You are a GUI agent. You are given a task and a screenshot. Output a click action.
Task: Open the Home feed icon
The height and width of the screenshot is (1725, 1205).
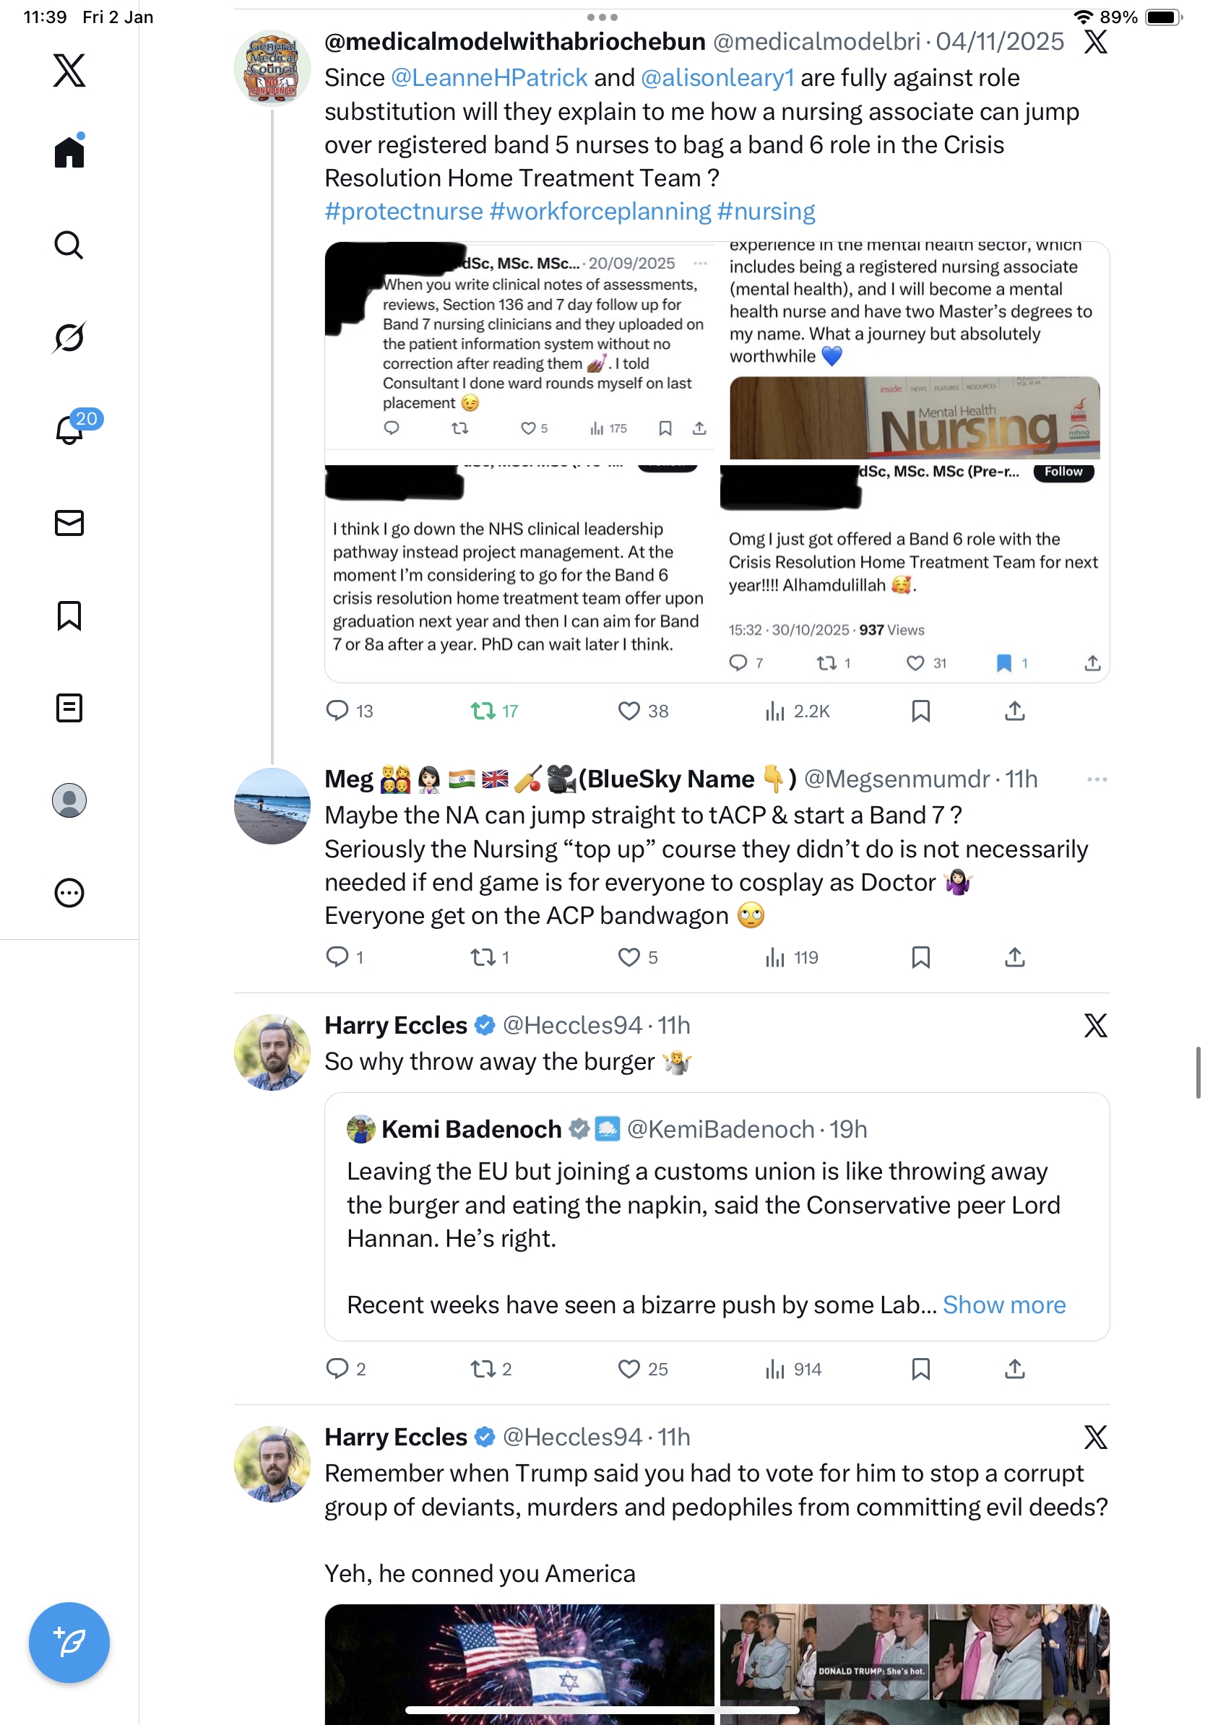[x=69, y=151]
